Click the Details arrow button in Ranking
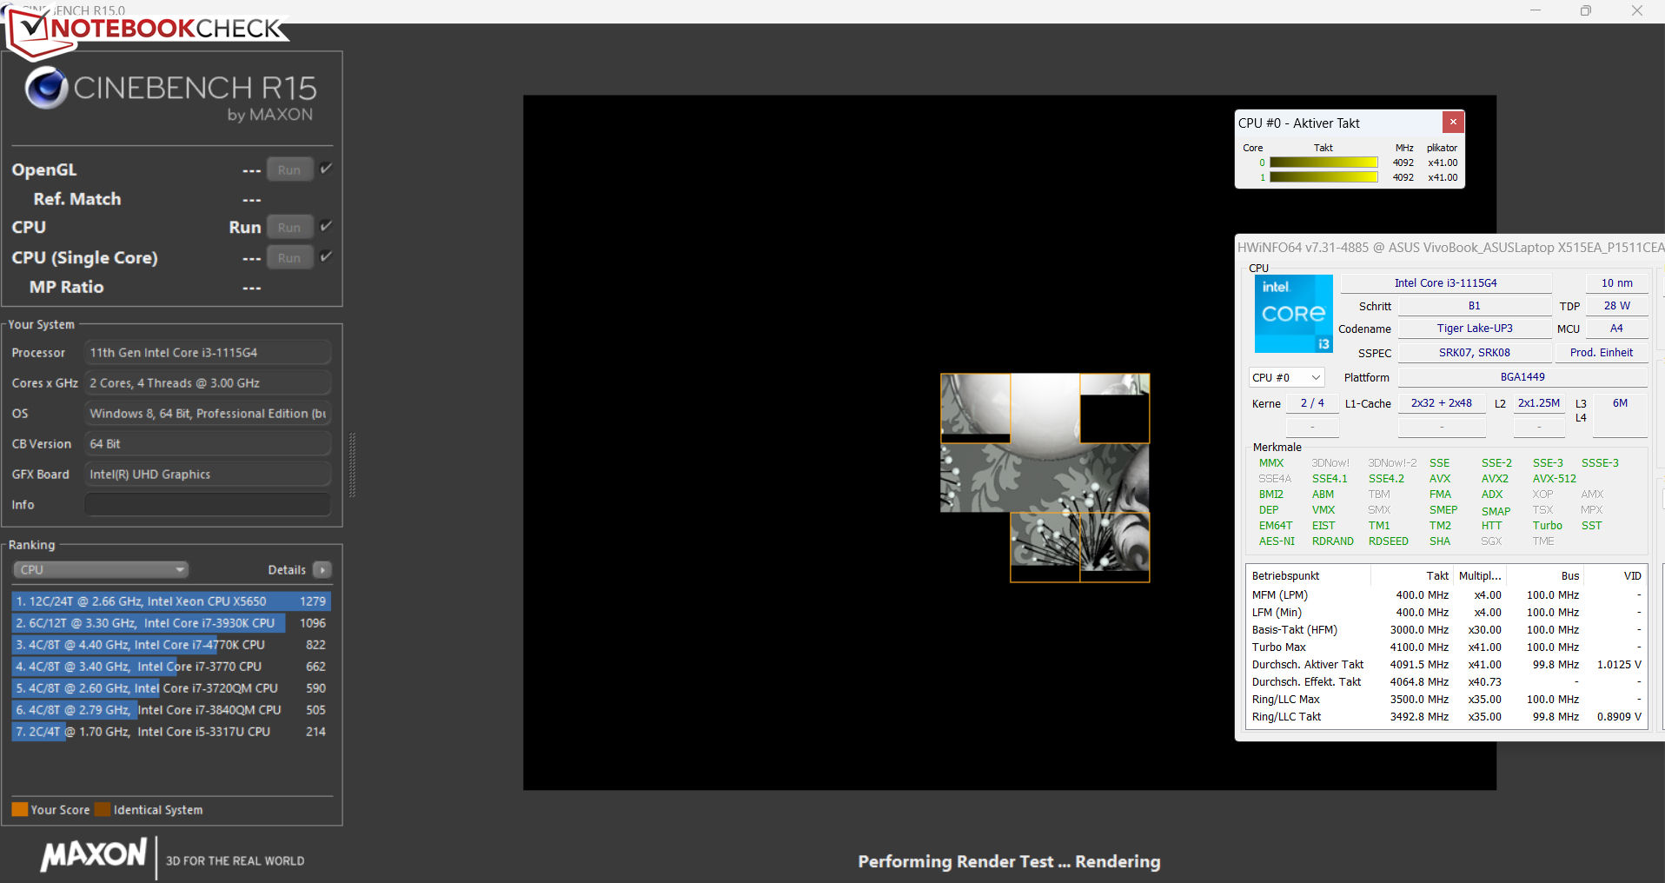 (322, 570)
